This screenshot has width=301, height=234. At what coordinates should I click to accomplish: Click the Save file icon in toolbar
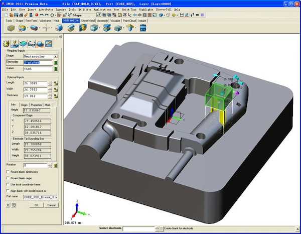click(16, 15)
